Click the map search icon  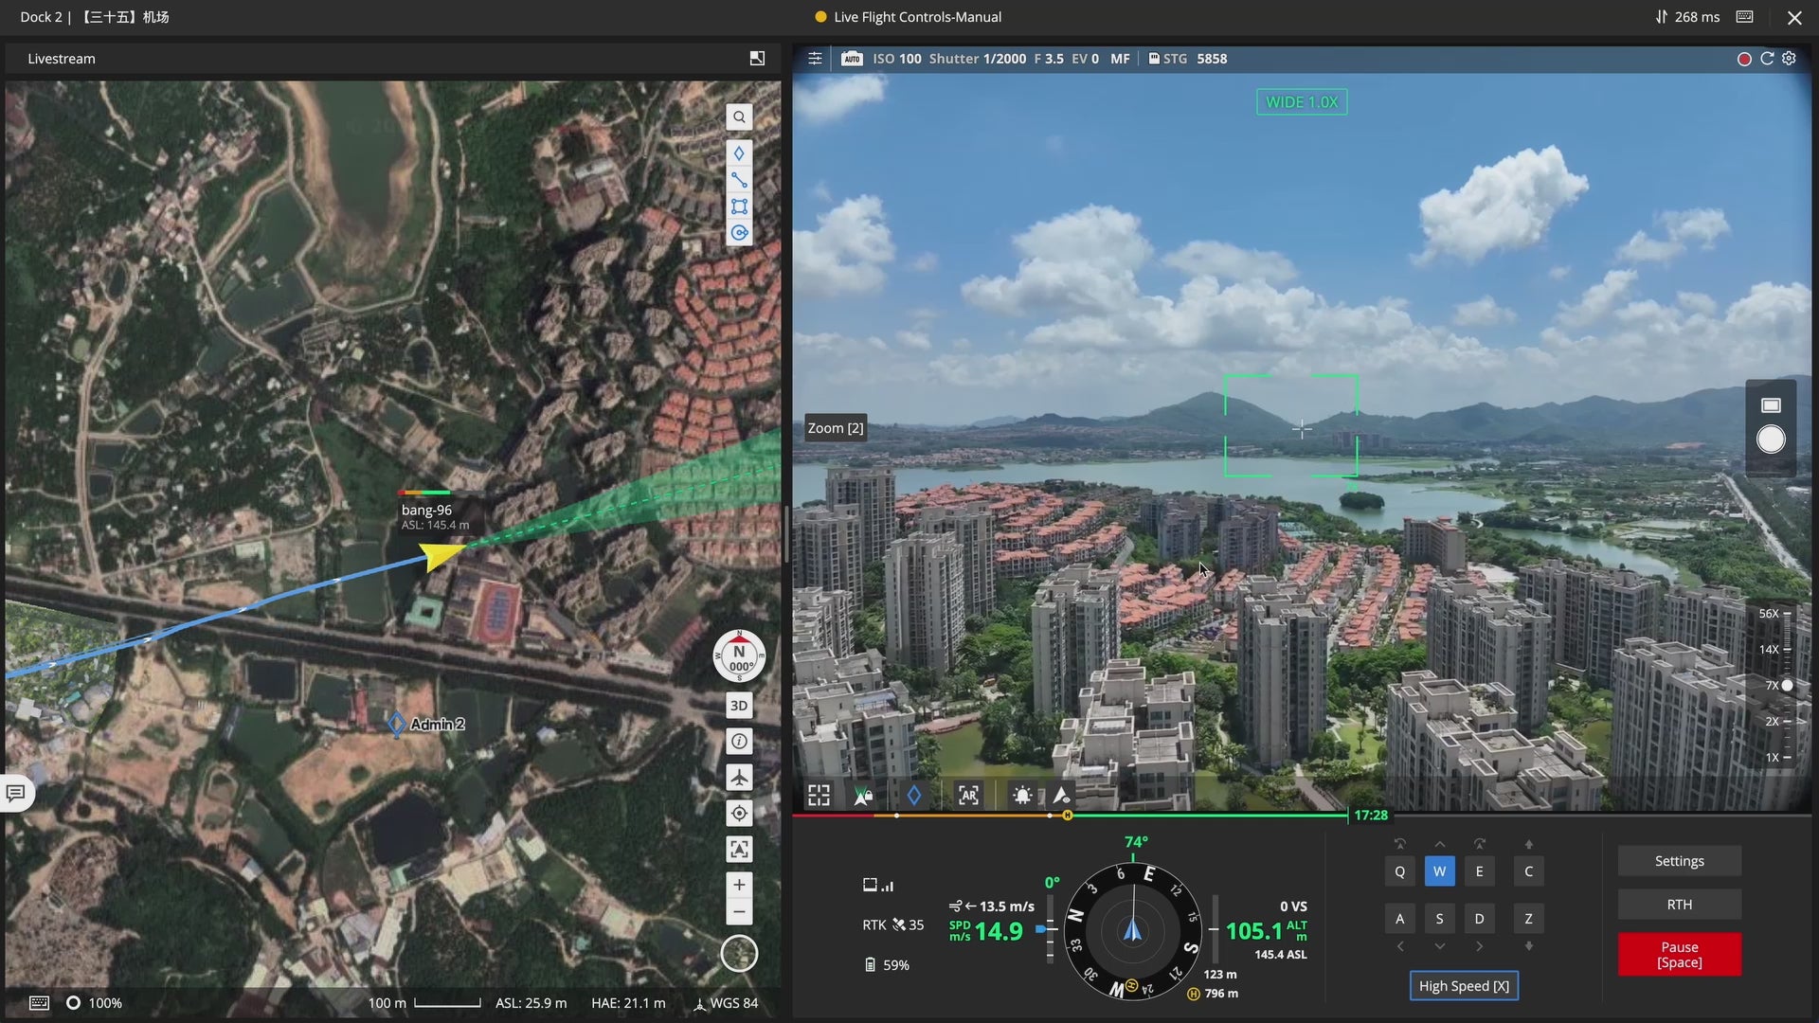pos(739,117)
